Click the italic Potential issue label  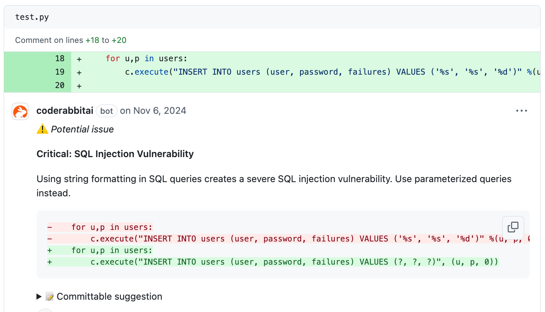pyautogui.click(x=82, y=130)
